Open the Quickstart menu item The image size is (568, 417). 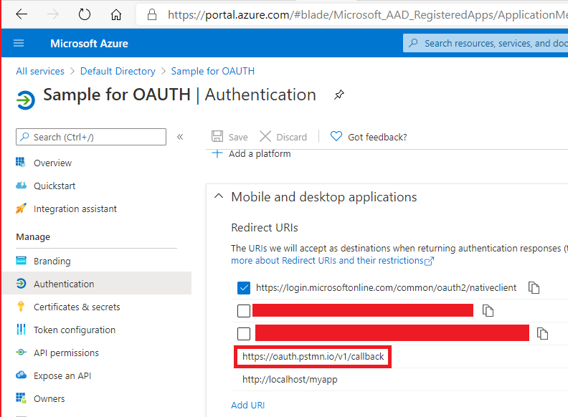(55, 186)
